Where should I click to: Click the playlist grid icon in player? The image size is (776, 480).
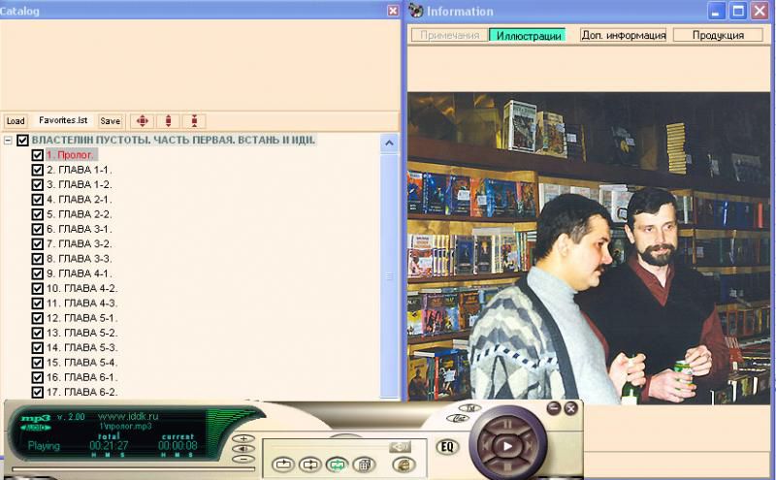[x=363, y=464]
